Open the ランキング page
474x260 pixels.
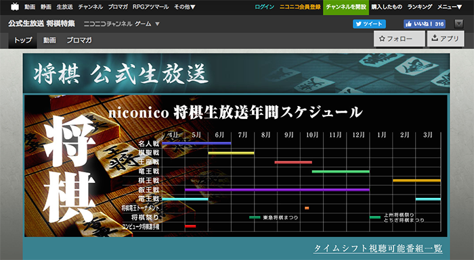420,7
